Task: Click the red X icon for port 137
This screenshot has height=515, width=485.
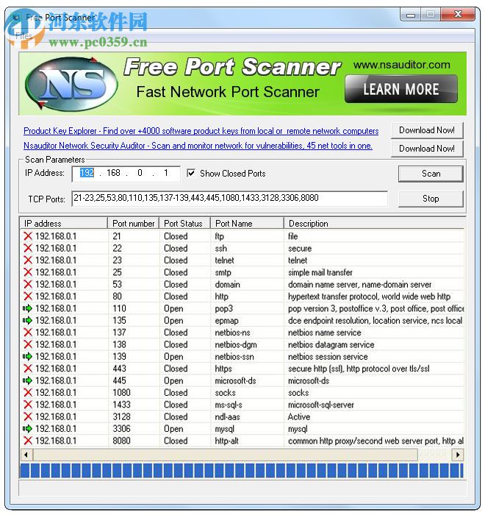Action: [x=28, y=333]
